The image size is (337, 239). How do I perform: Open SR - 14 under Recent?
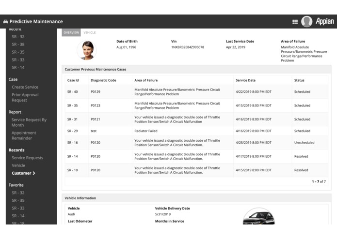pos(18,68)
